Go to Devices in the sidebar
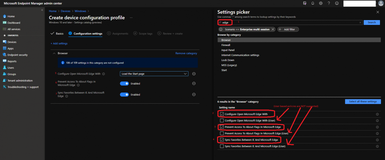The image size is (385, 160). tap(12, 42)
